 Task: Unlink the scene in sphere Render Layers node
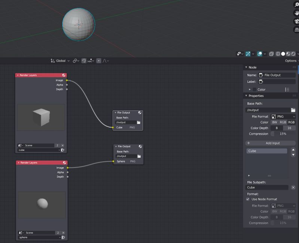click(x=63, y=233)
